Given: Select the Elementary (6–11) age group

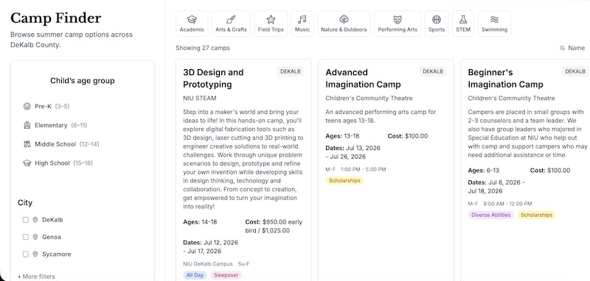Looking at the screenshot, I should (55, 125).
